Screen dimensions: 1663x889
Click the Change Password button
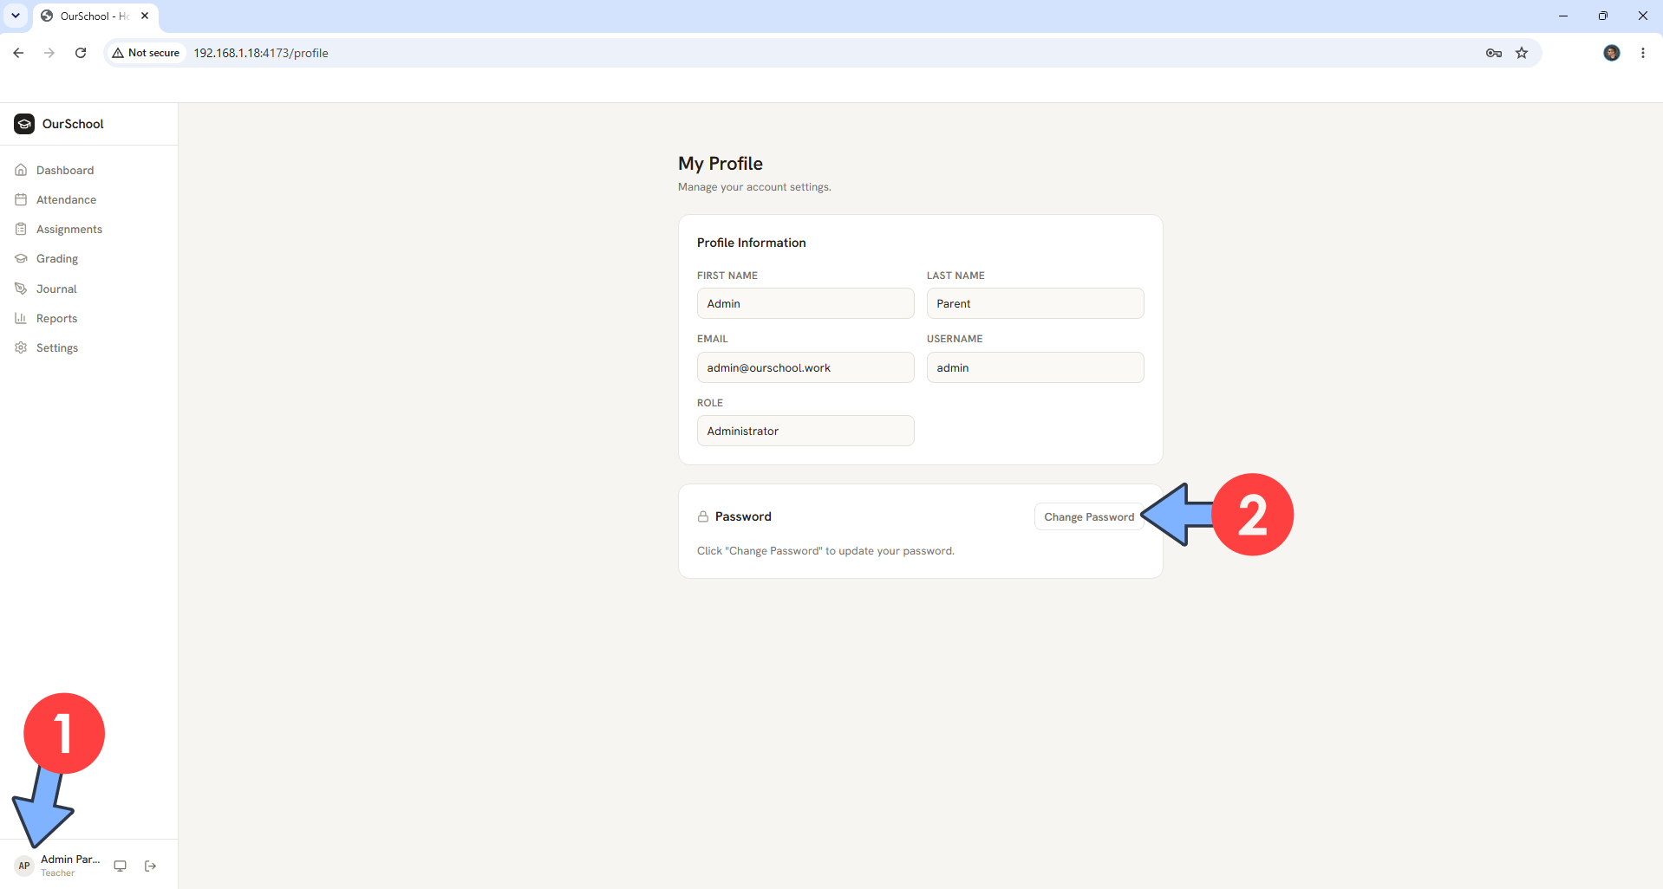pyautogui.click(x=1089, y=516)
